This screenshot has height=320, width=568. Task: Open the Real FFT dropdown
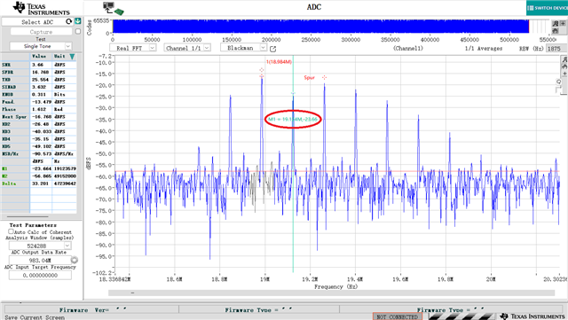(132, 48)
